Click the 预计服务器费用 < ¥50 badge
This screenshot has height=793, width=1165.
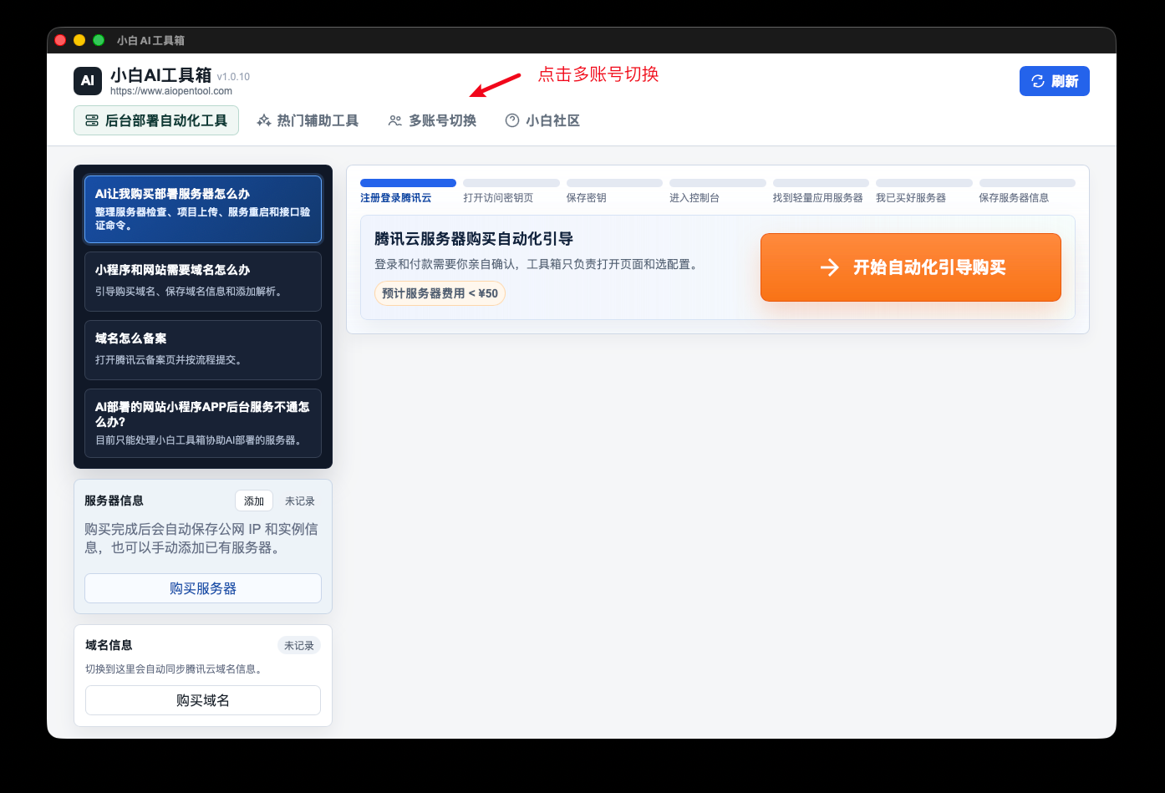pyautogui.click(x=440, y=293)
